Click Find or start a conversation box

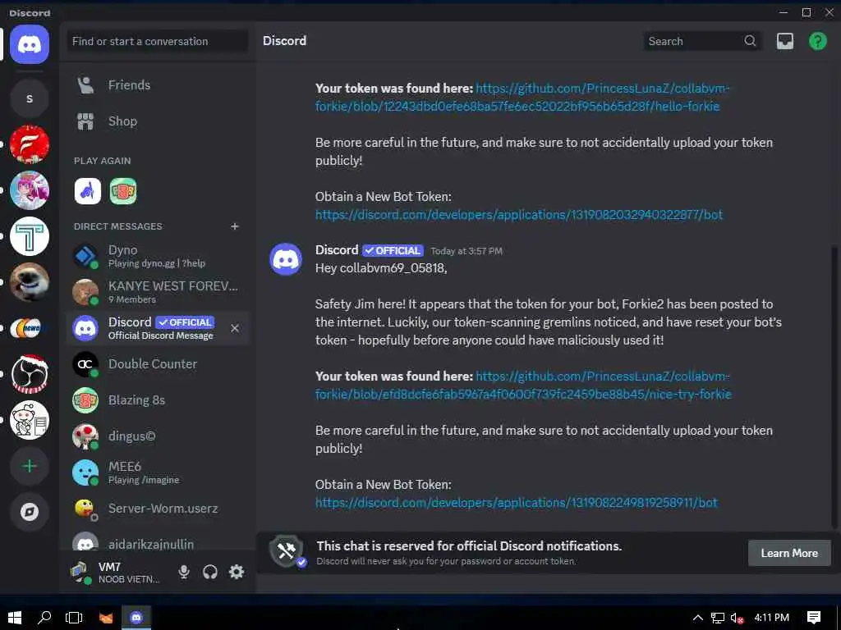157,41
